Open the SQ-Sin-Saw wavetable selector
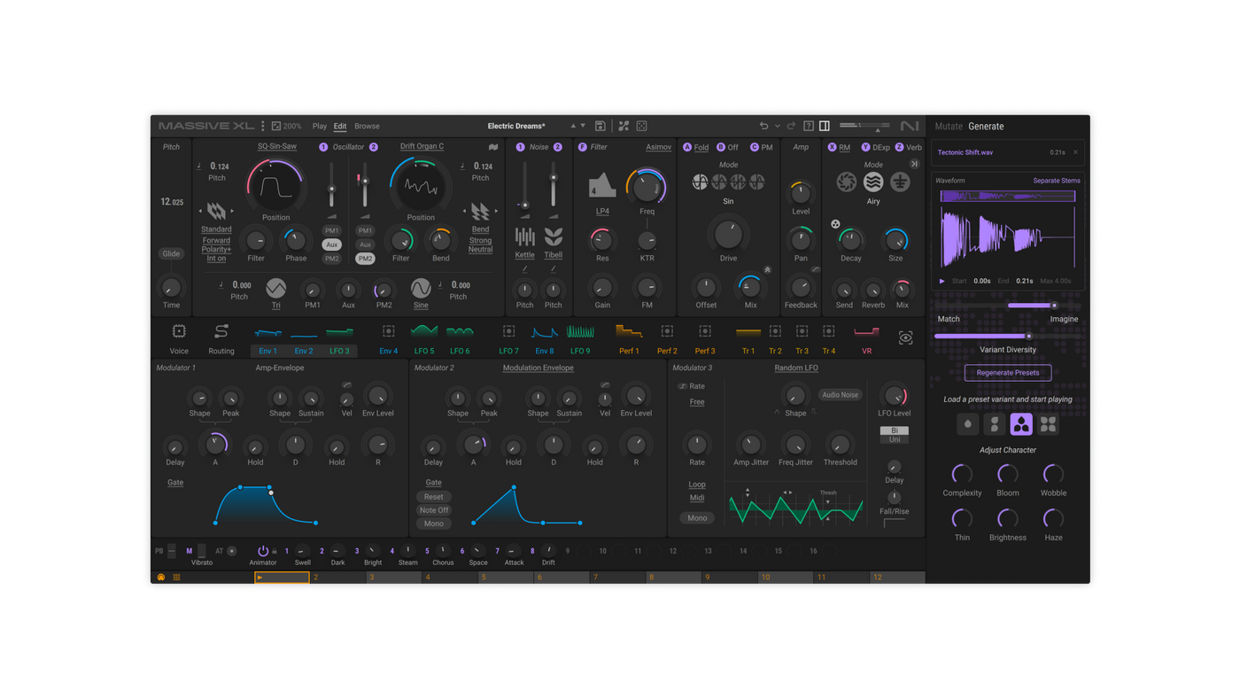The width and height of the screenshot is (1240, 698). 277,146
